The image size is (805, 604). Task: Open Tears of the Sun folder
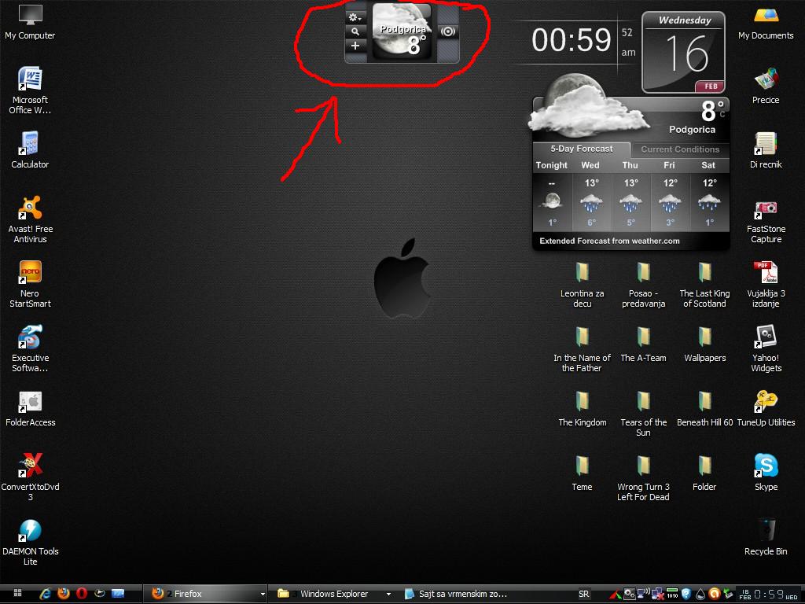pos(643,414)
